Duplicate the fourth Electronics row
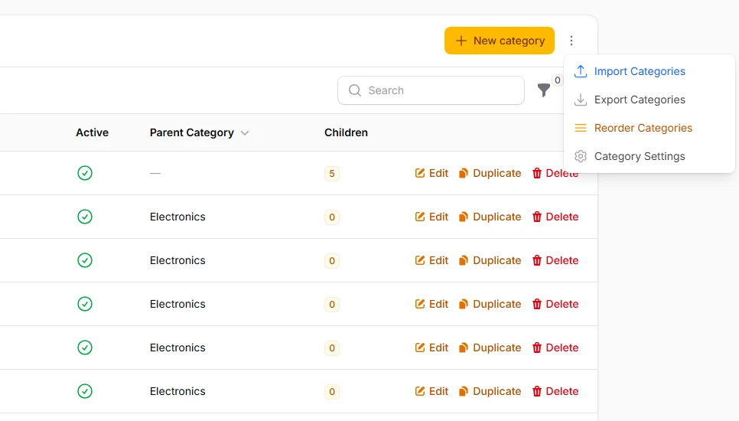The height and width of the screenshot is (421, 739). [490, 348]
